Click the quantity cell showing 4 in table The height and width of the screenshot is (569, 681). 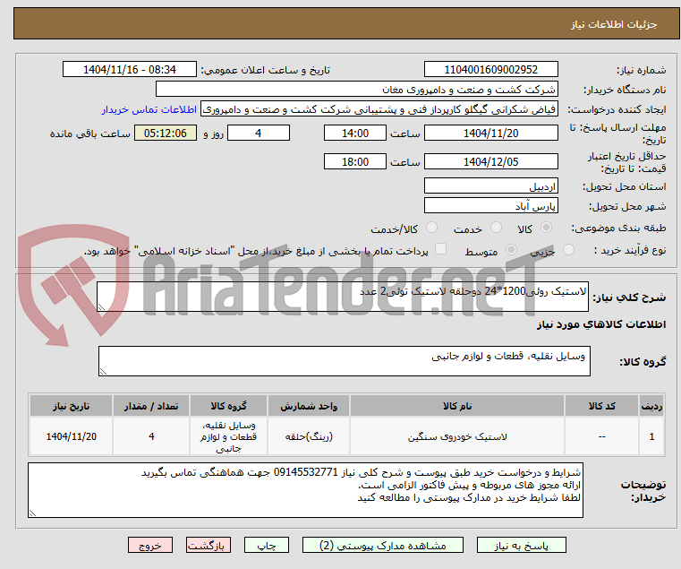151,436
